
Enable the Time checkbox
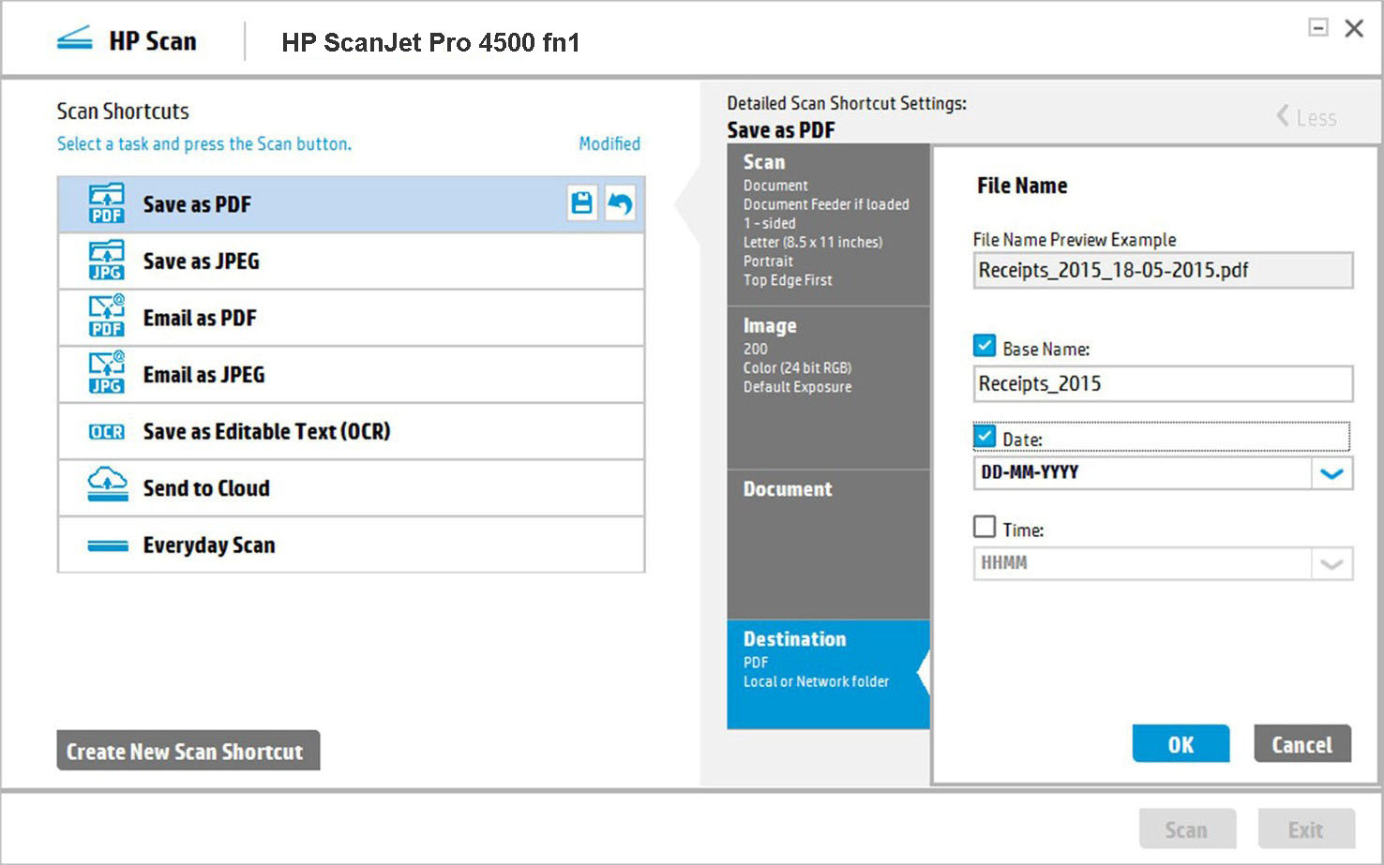tap(985, 527)
